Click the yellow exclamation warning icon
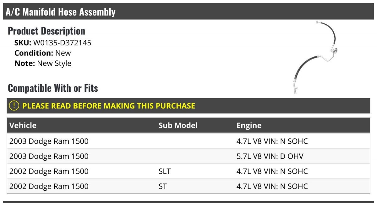This screenshot has height=206, width=377. 14,106
